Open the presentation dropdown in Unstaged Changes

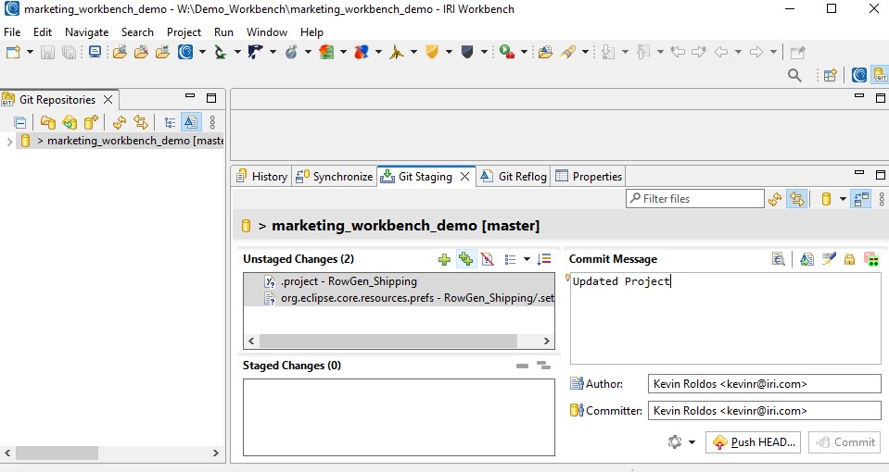[527, 259]
